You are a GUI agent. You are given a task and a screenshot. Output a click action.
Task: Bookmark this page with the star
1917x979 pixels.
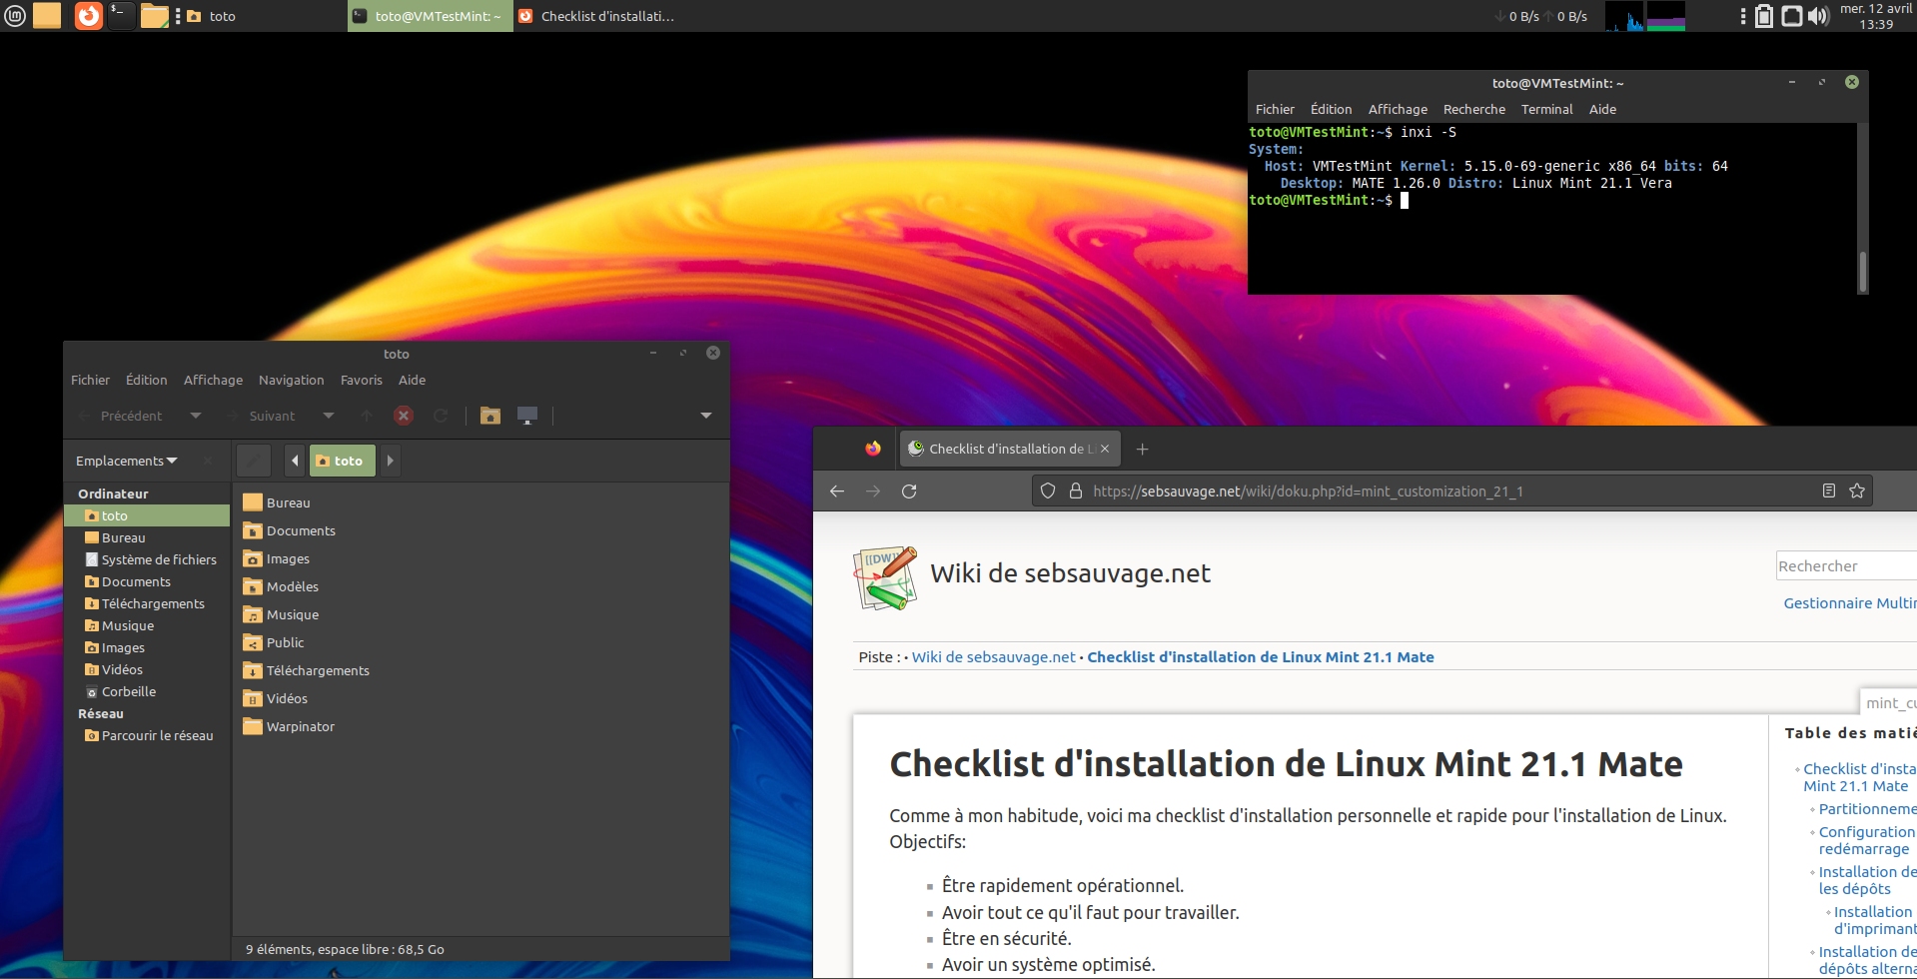1857,491
